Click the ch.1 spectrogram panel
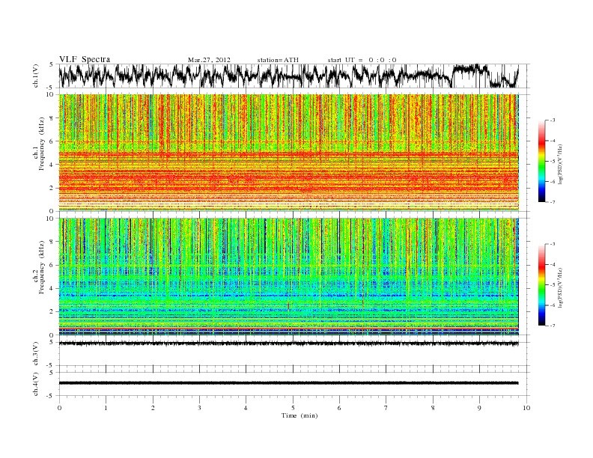 (288, 153)
